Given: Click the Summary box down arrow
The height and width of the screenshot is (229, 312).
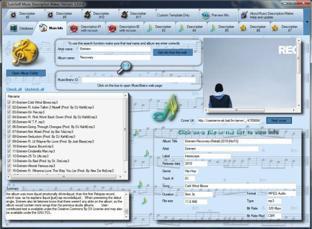Looking at the screenshot, I should tap(126, 216).
